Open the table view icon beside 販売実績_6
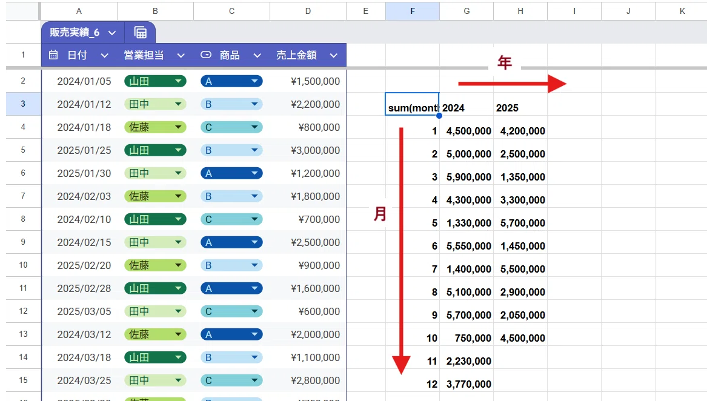This screenshot has height=401, width=707. (140, 33)
